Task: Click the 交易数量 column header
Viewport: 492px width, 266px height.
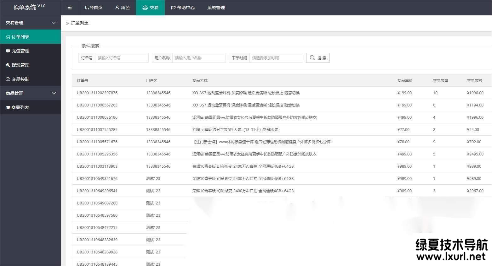Action: pos(441,81)
